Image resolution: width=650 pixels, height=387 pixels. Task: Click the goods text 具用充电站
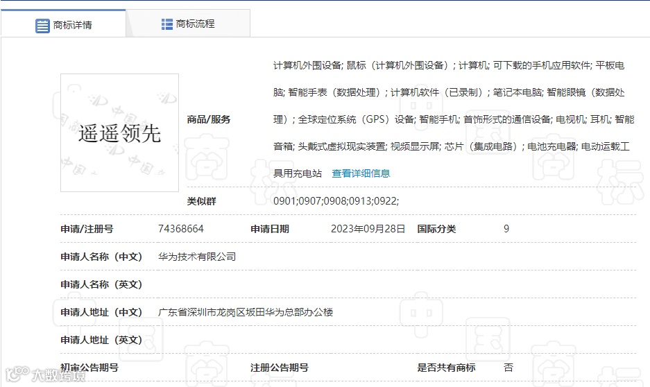pyautogui.click(x=297, y=173)
